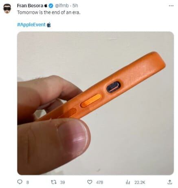Open the view analytics bar chart icon

click(x=128, y=182)
